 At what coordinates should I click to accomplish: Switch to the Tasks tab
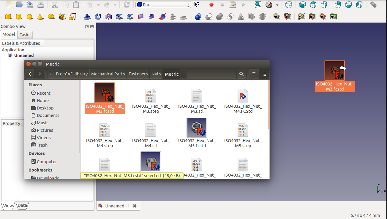[x=25, y=35]
